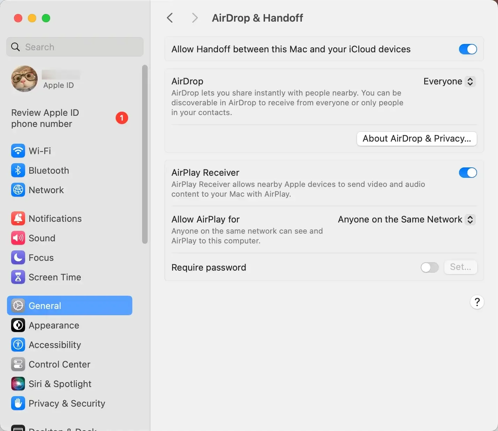Click the Bluetooth icon in sidebar
The image size is (498, 431).
pos(18,171)
